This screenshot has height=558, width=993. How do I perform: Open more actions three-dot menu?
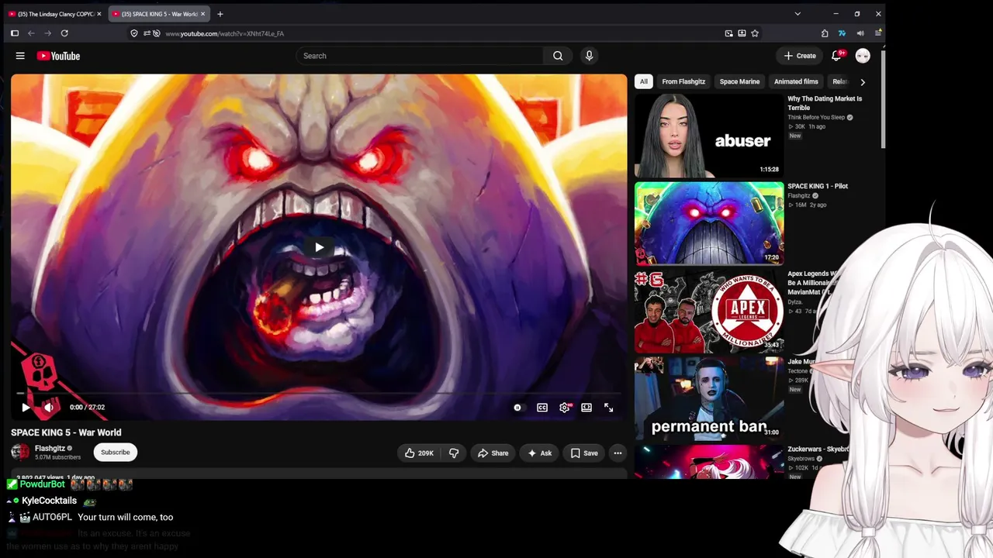(x=618, y=453)
